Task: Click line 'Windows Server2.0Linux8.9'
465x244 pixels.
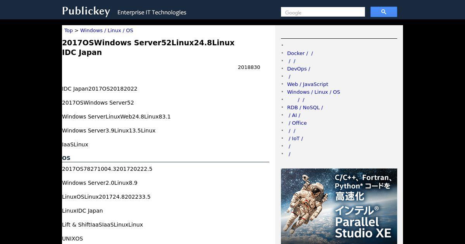Action: (x=100, y=183)
